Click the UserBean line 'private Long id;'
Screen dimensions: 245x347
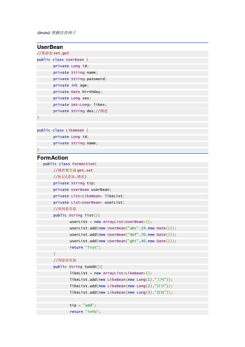point(71,66)
